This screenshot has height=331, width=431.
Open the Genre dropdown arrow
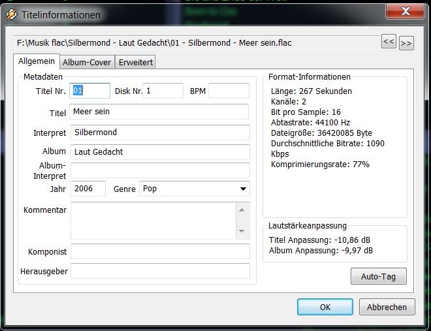tap(243, 189)
